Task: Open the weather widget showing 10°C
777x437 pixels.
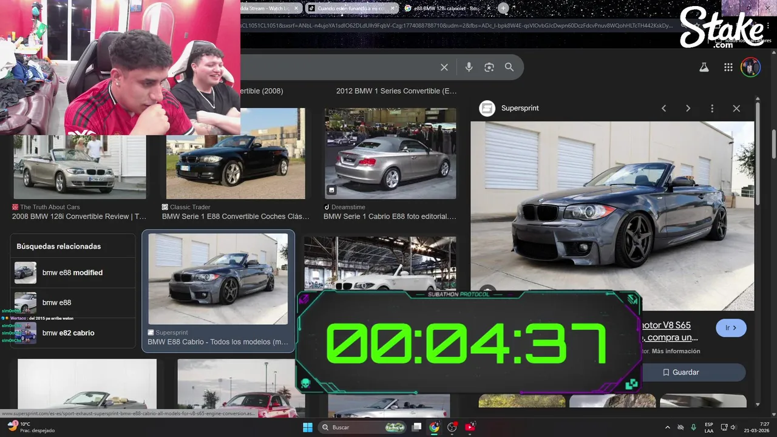Action: (x=30, y=427)
